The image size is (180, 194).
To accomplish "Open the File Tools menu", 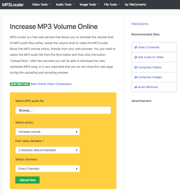I will point(112,5).
